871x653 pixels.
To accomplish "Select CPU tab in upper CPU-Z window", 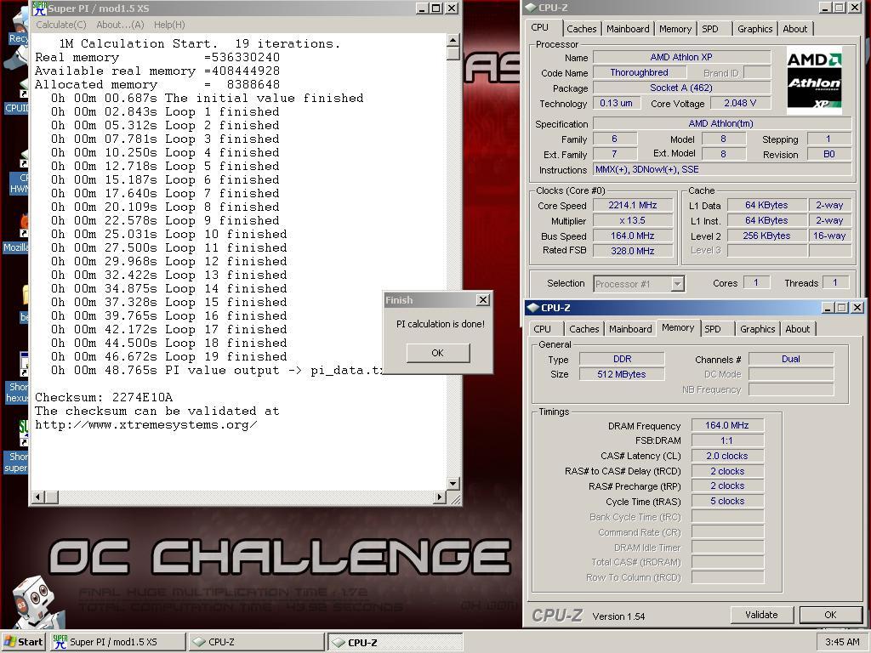I will (540, 28).
